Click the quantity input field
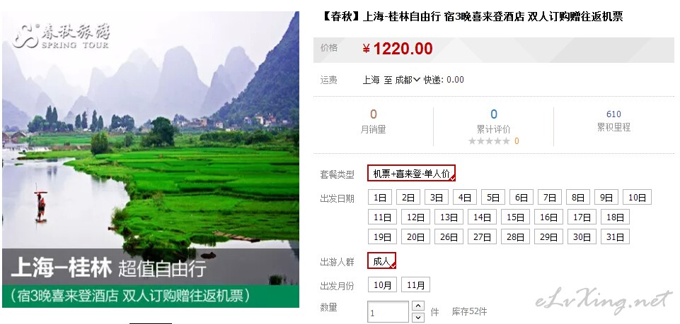The width and height of the screenshot is (680, 324). 388,312
